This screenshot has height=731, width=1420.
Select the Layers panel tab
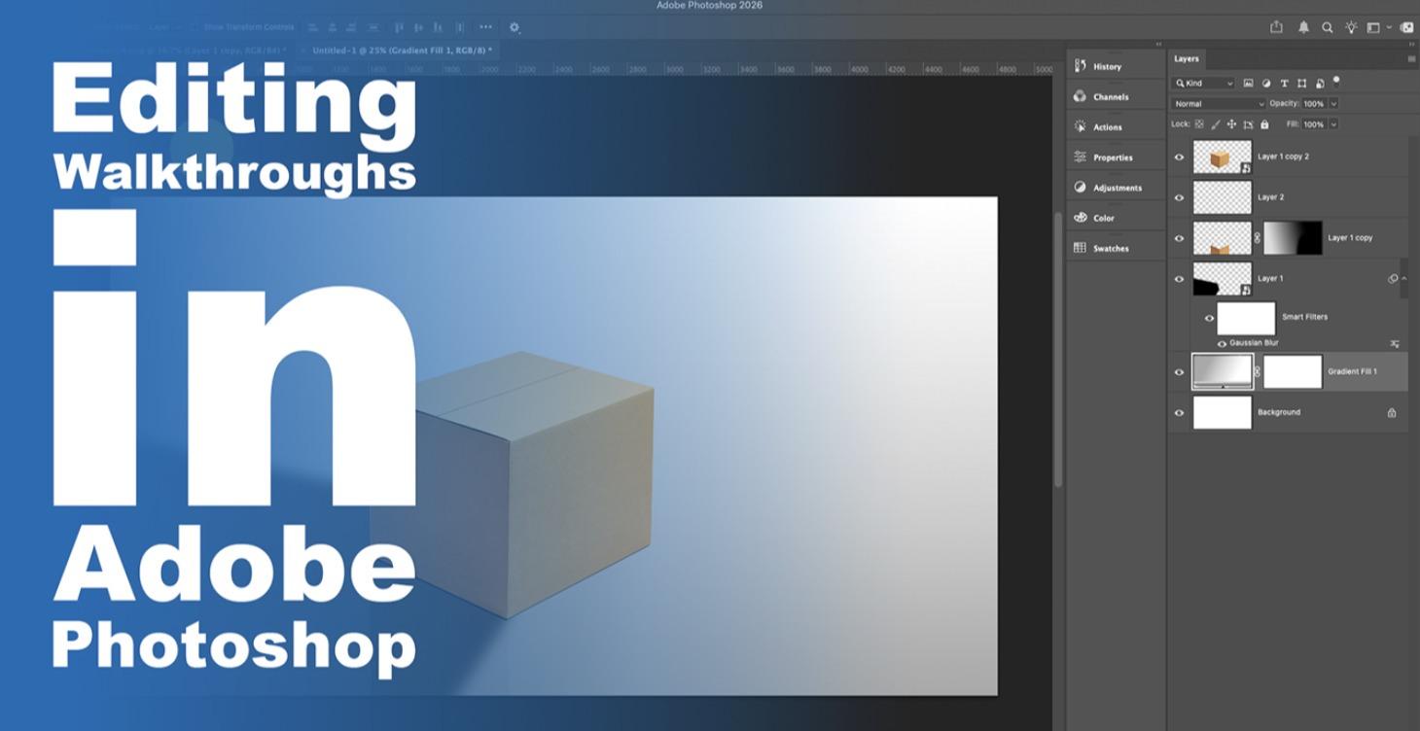click(x=1187, y=58)
